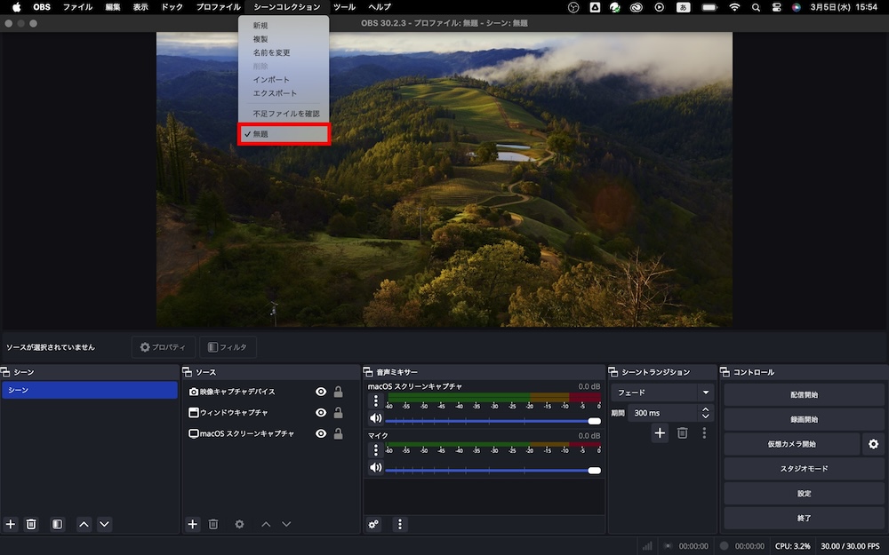889x555 pixels.
Task: Open advanced audio properties gear in 音声ミキサー
Action: [x=373, y=525]
